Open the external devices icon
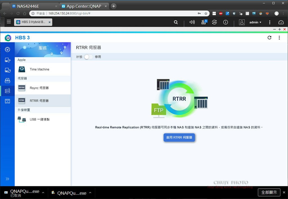This screenshot has width=288, height=199. click(x=214, y=22)
